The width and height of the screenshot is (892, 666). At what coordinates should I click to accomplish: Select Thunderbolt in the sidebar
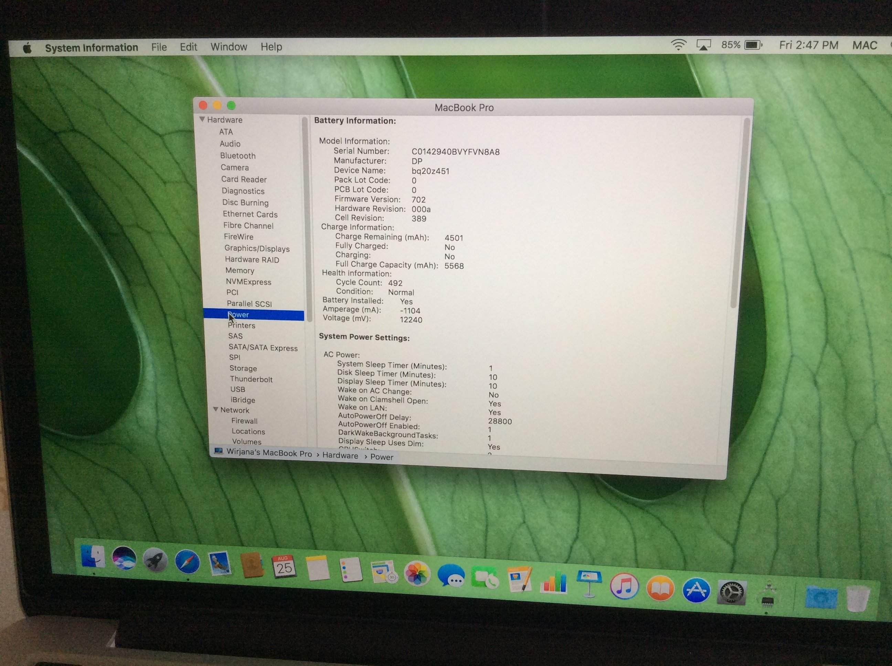tap(251, 379)
